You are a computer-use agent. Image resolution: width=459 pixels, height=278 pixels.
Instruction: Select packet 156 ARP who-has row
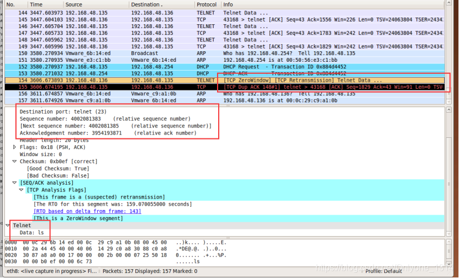tap(224, 94)
